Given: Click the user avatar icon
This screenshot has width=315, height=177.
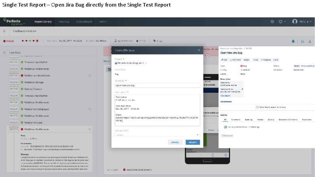Looking at the screenshot, I should [x=295, y=22].
